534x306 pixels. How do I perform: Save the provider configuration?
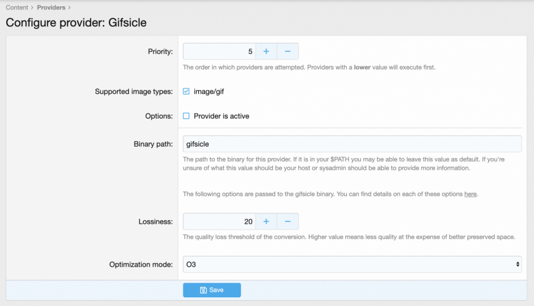coord(212,290)
